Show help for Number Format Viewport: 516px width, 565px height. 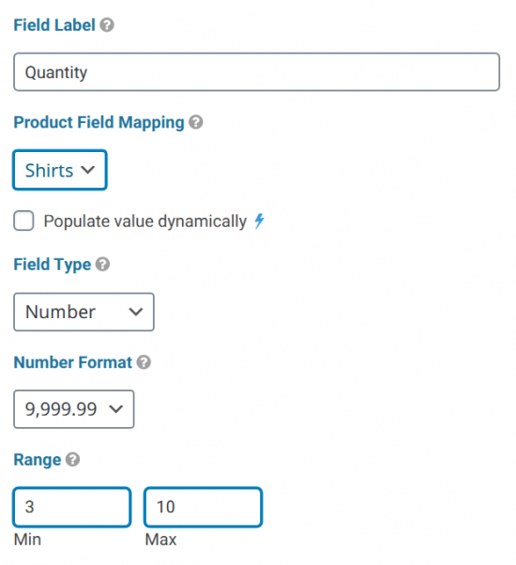(x=144, y=362)
